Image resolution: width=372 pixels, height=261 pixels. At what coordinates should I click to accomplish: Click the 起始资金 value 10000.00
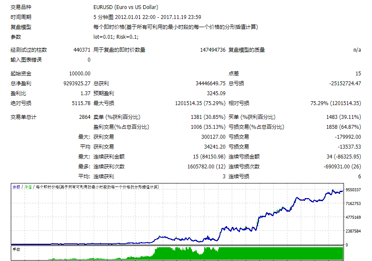79,74
